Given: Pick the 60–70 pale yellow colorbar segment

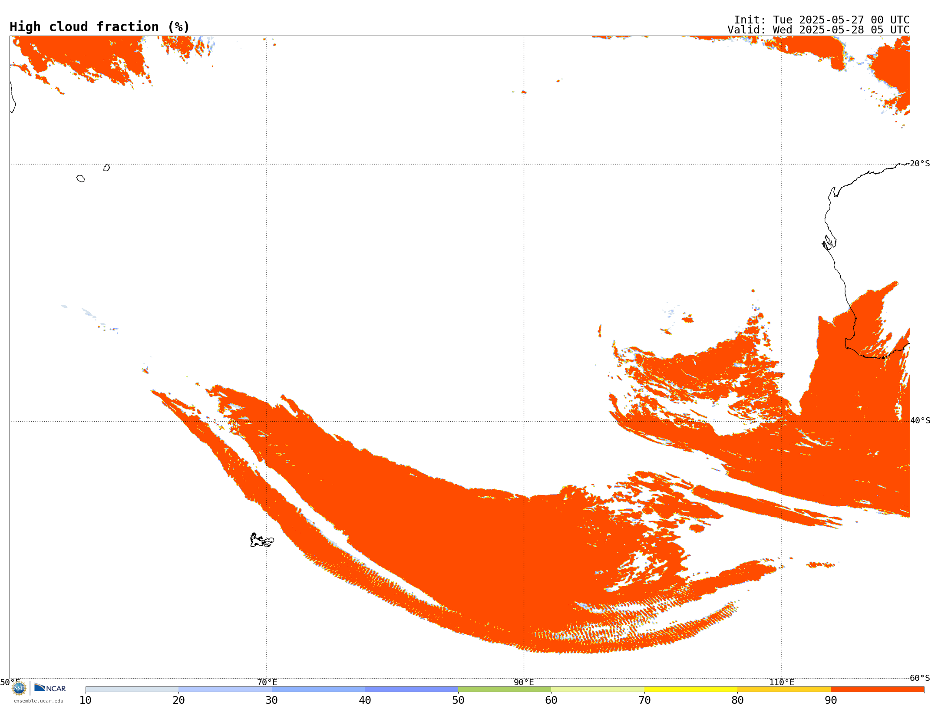Looking at the screenshot, I should point(598,690).
